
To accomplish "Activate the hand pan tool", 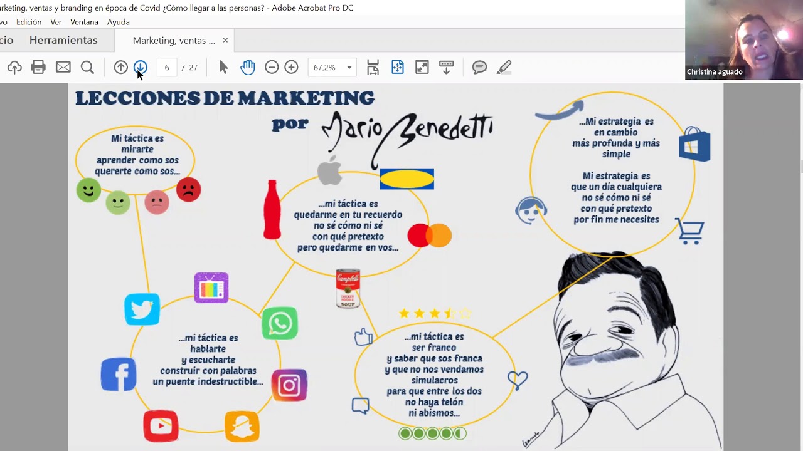I will [248, 67].
